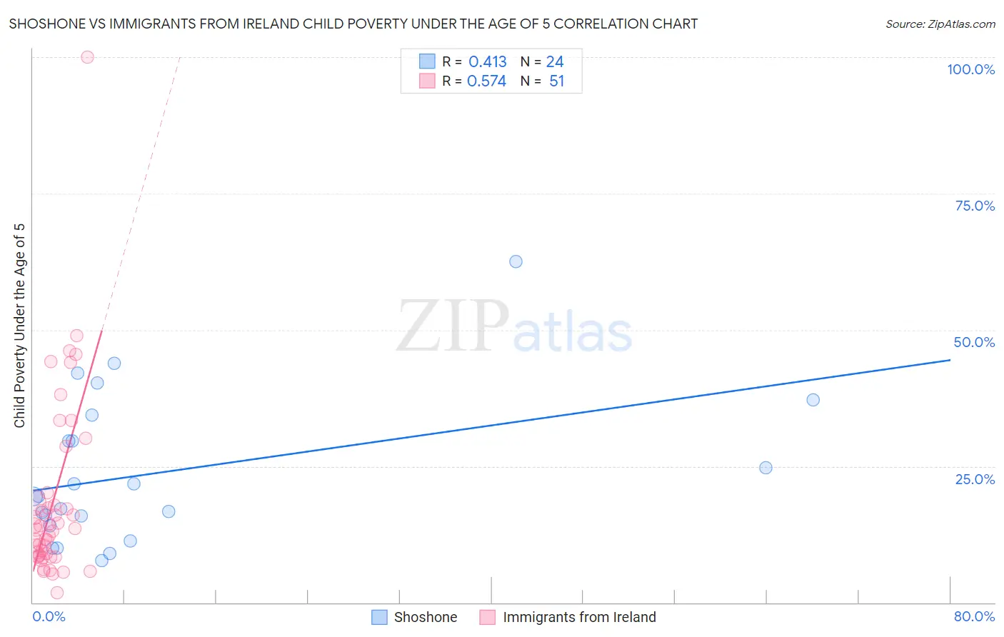The width and height of the screenshot is (1004, 637).
Task: Click the 0.0% x-axis label
Action: [x=49, y=616]
